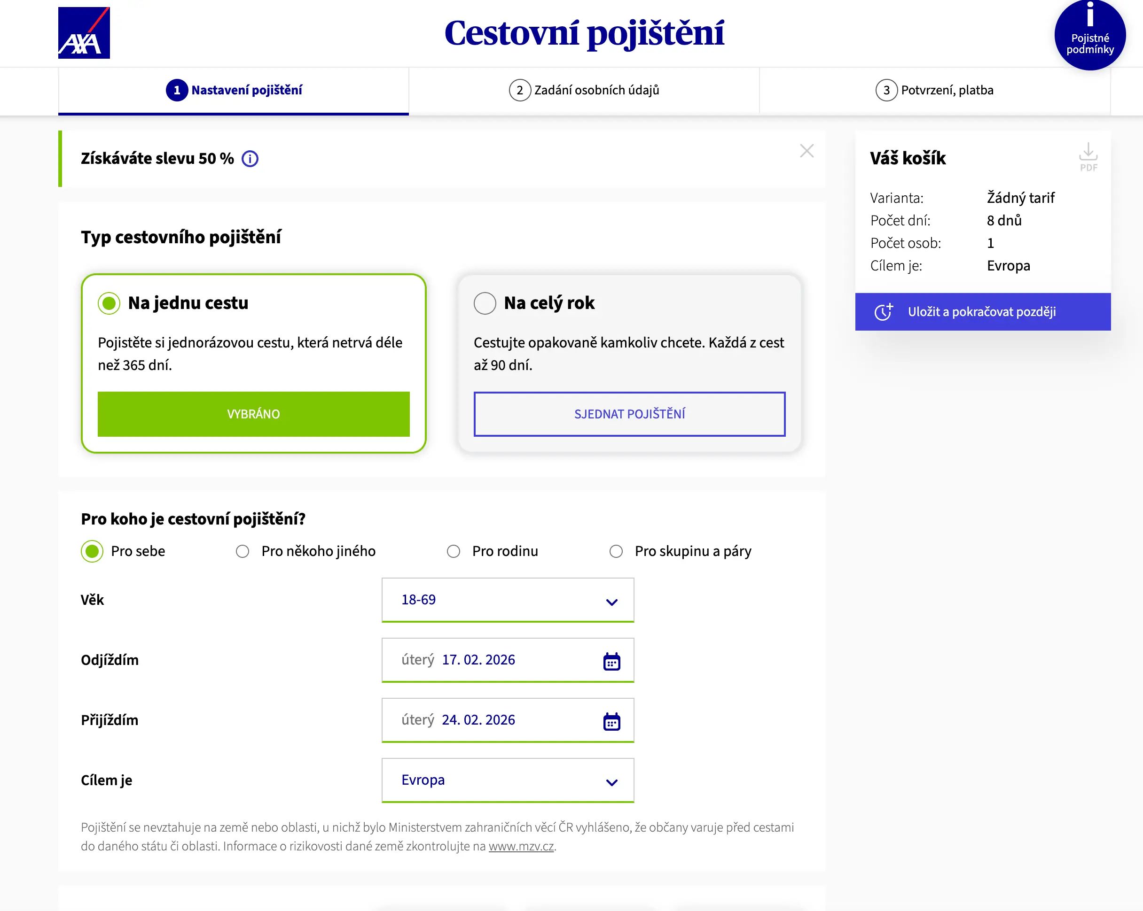1143x911 pixels.
Task: Click the info icon next to the 50% discount
Action: [x=250, y=159]
